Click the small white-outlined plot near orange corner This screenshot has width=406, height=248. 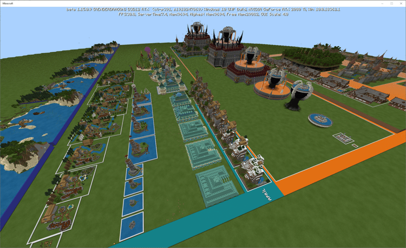344,138
